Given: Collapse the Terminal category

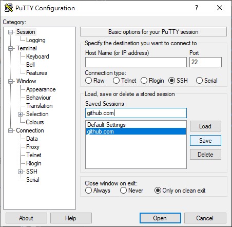Looking at the screenshot, I should (10, 48).
